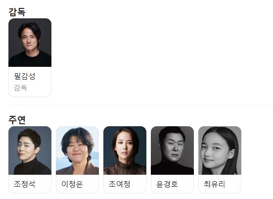The image size is (273, 199).
Task: Click the name 최유리
Action: click(215, 184)
